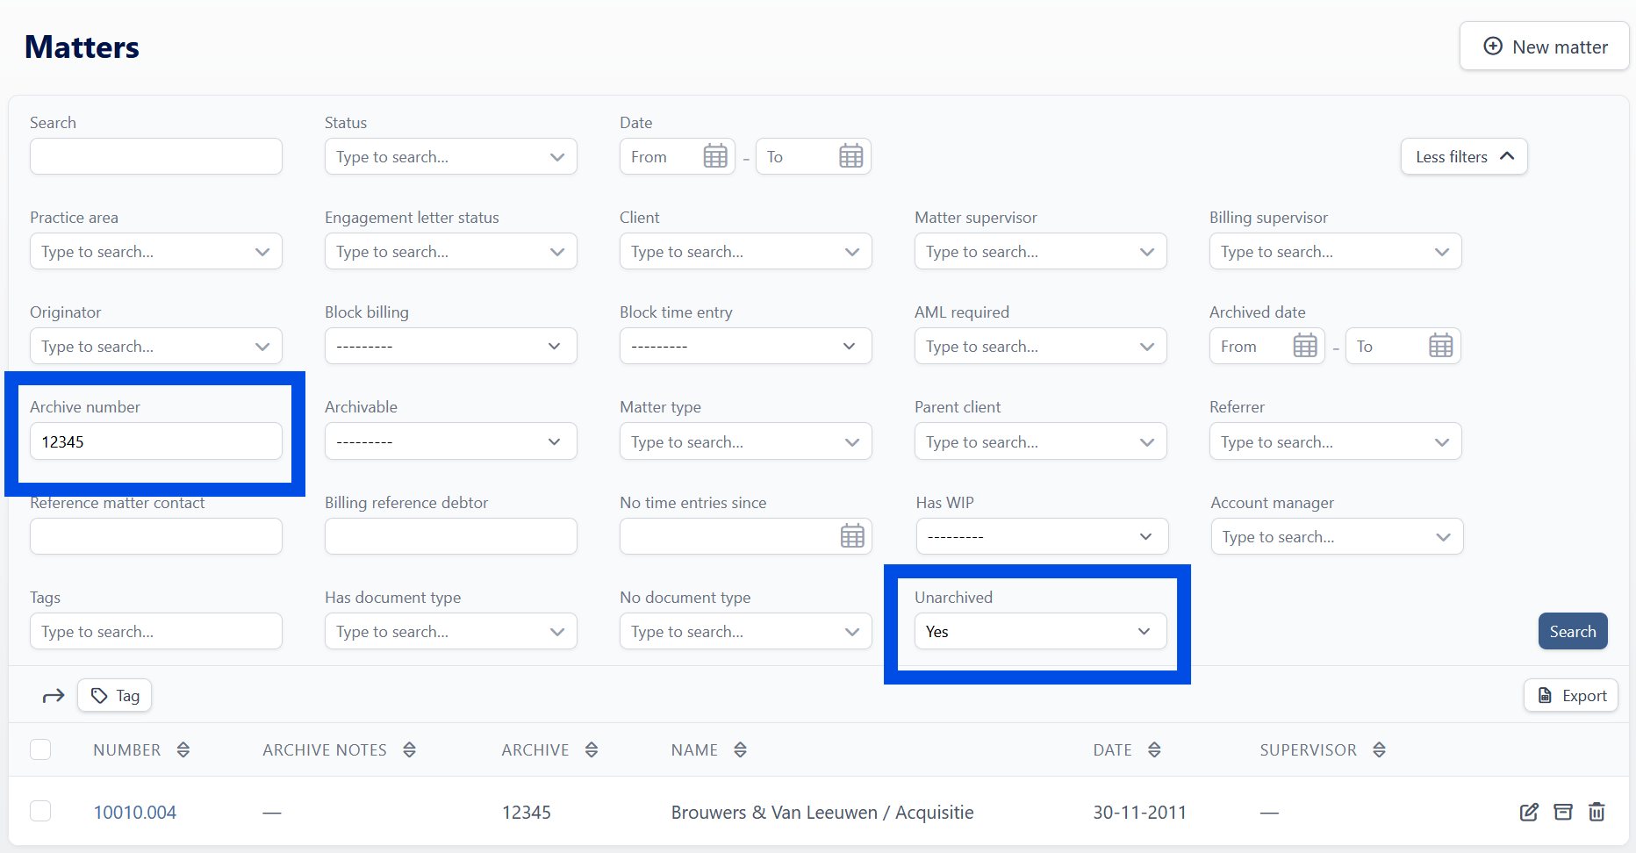The width and height of the screenshot is (1636, 853).
Task: Click archive value 12345 in table row
Action: (x=527, y=812)
